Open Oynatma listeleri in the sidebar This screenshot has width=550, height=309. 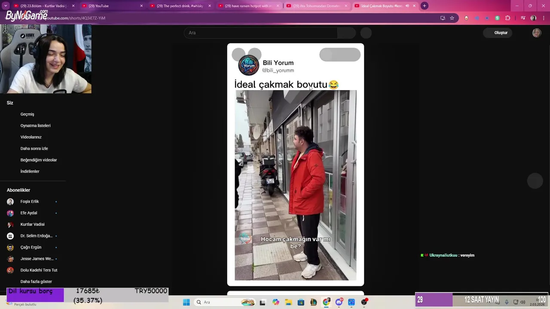pos(35,126)
